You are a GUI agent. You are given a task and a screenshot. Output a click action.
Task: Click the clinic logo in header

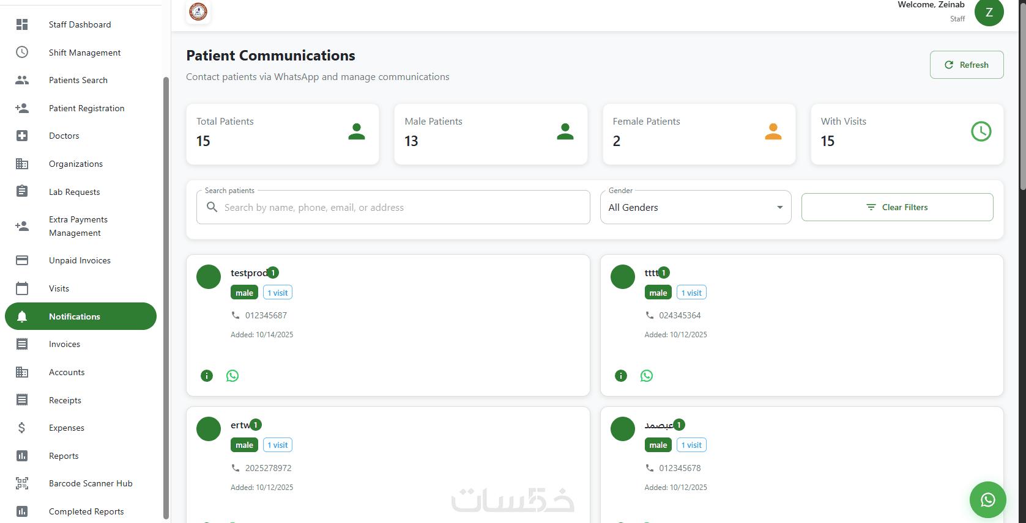198,12
